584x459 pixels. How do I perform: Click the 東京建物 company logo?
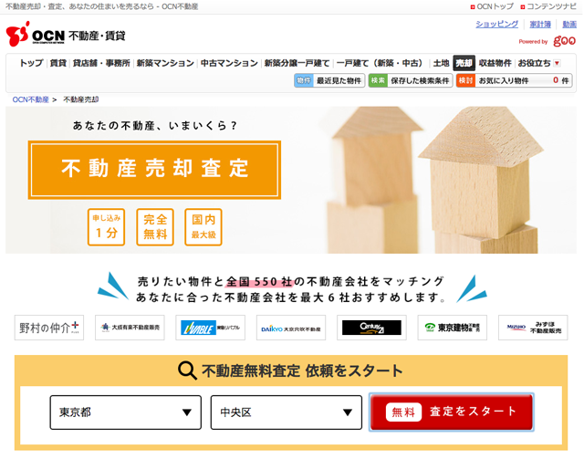point(453,328)
